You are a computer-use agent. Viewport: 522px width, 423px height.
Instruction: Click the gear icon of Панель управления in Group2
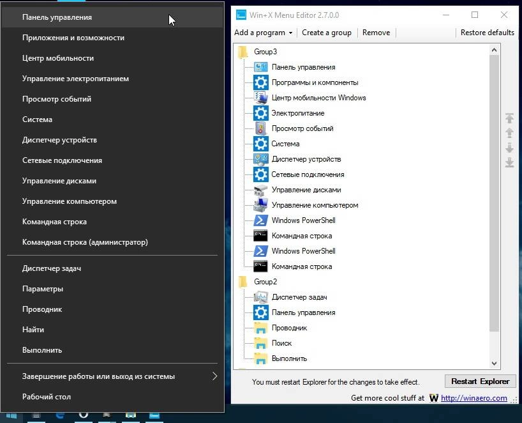click(260, 312)
